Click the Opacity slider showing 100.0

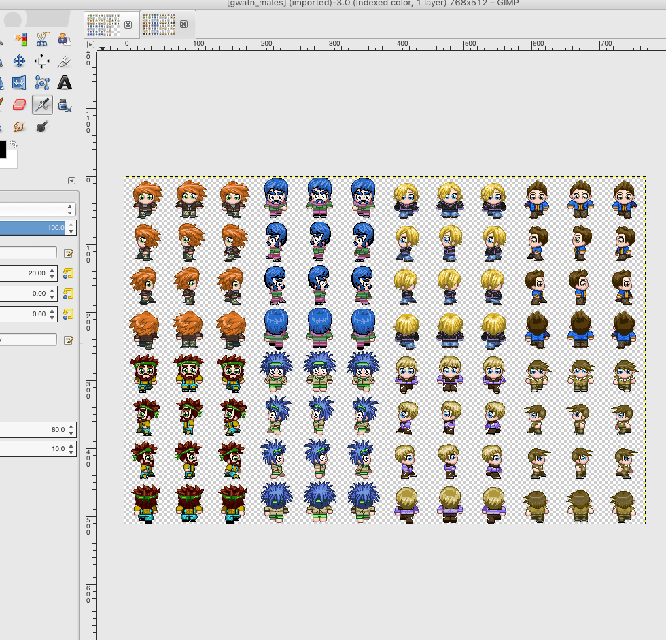click(34, 228)
